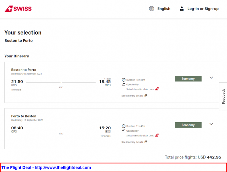Click the 'Porto to Boston' card title

pyautogui.click(x=24, y=116)
